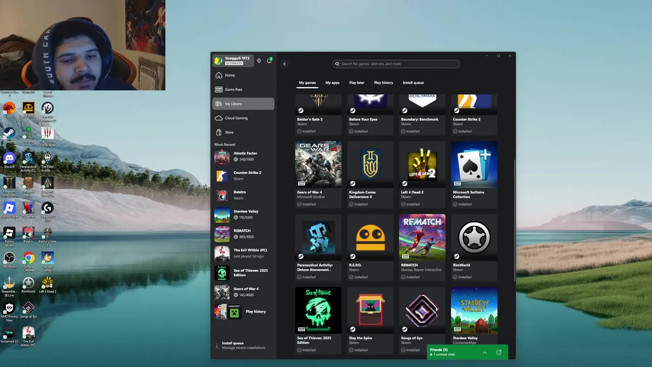Screen dimensions: 652x367
Task: Open Game Pass in the sidebar
Action: point(243,90)
